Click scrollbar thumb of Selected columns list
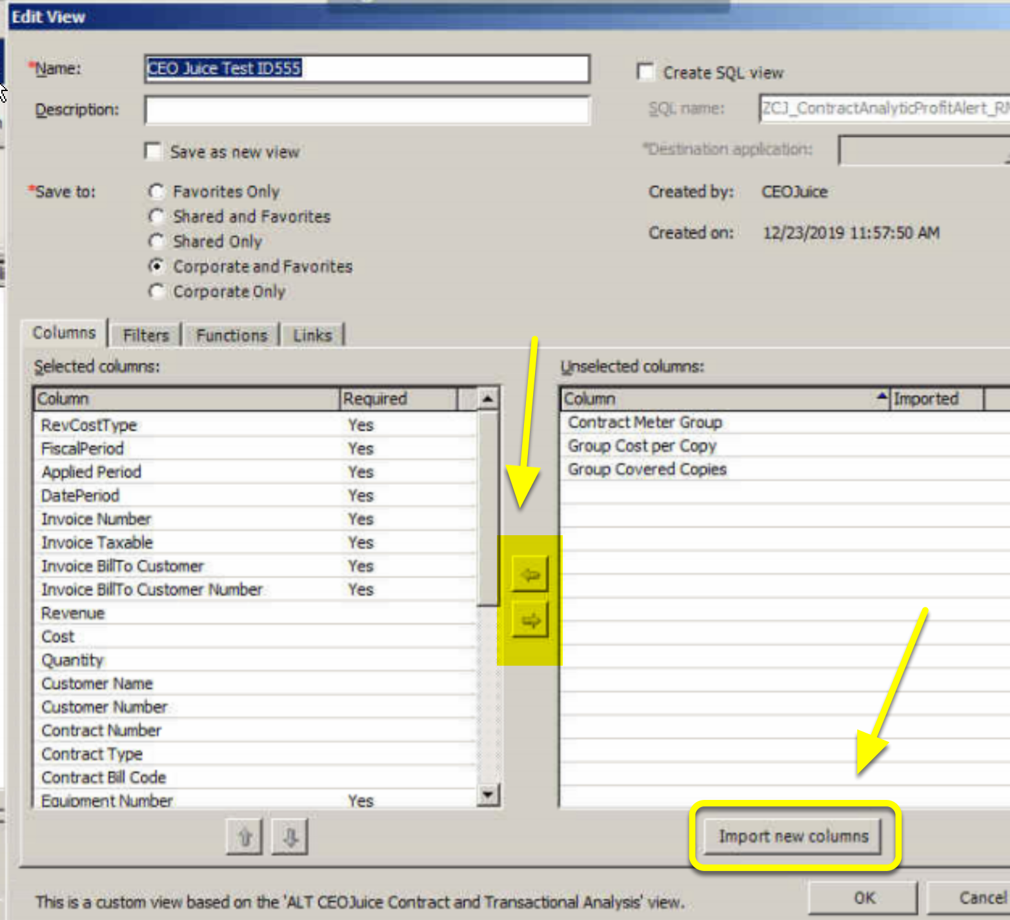The width and height of the screenshot is (1010, 920). (x=488, y=508)
